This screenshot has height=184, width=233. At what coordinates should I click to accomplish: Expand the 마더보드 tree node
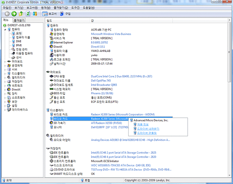tap(5, 61)
